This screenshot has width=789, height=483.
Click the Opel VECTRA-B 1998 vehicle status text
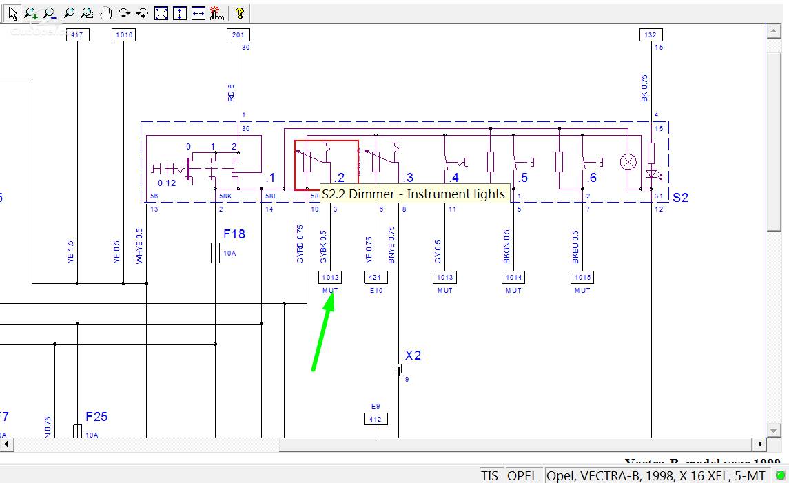655,475
